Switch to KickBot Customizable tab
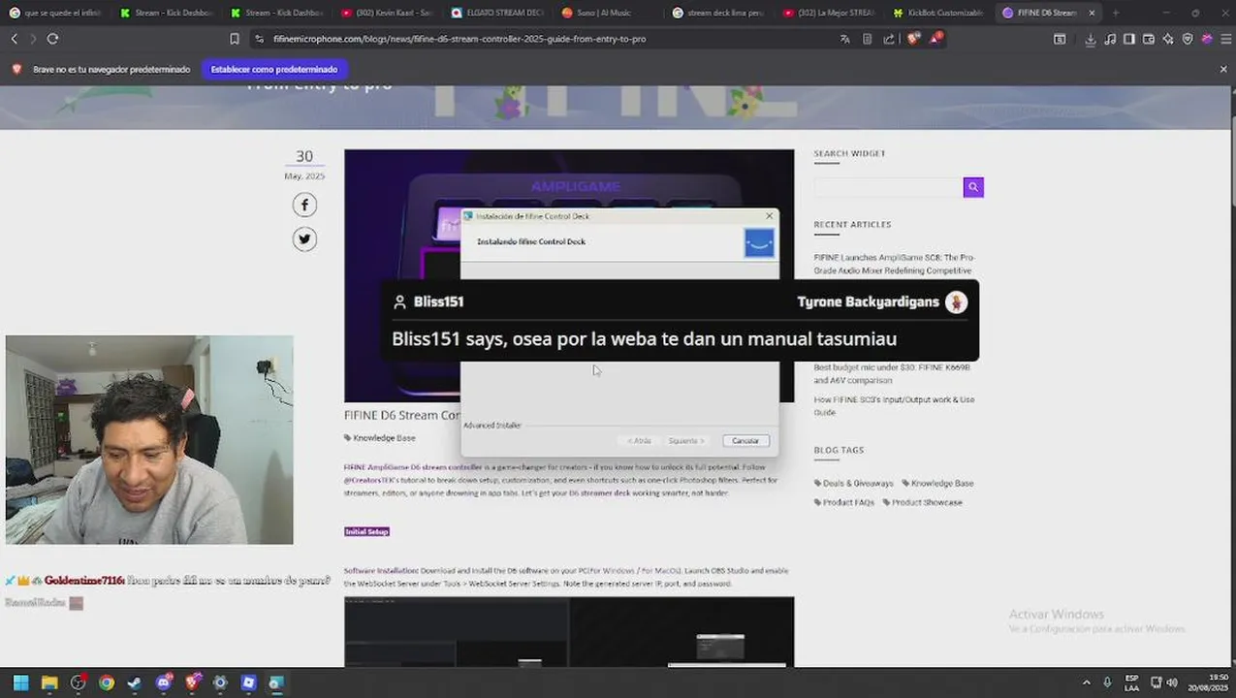Viewport: 1236px width, 698px height. tap(938, 13)
